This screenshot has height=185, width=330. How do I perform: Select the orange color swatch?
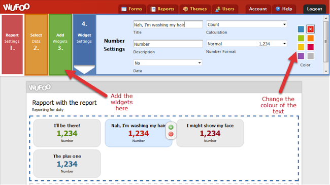click(x=310, y=38)
